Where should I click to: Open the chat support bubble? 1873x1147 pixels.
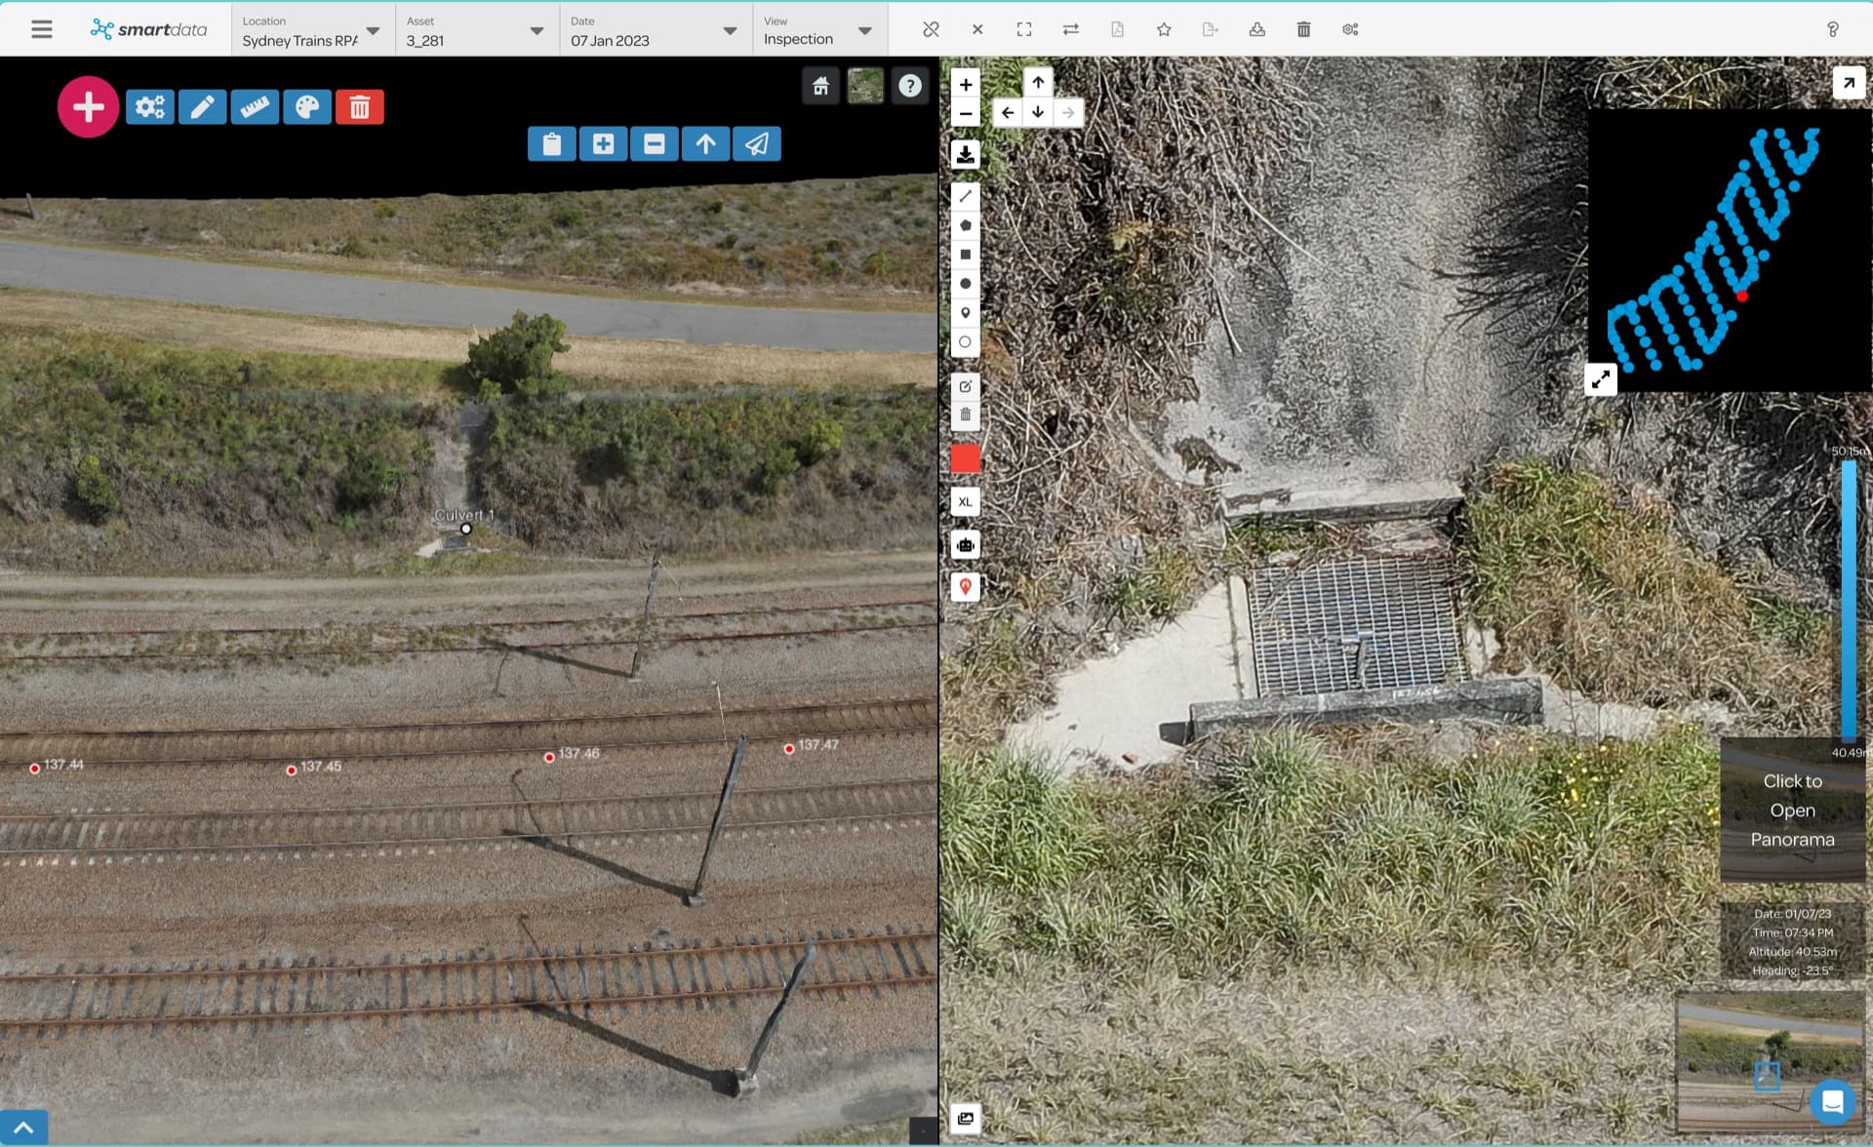coord(1832,1102)
